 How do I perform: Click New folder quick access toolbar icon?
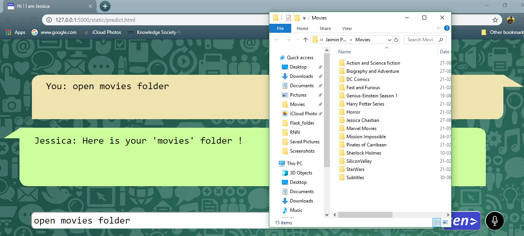(x=297, y=18)
